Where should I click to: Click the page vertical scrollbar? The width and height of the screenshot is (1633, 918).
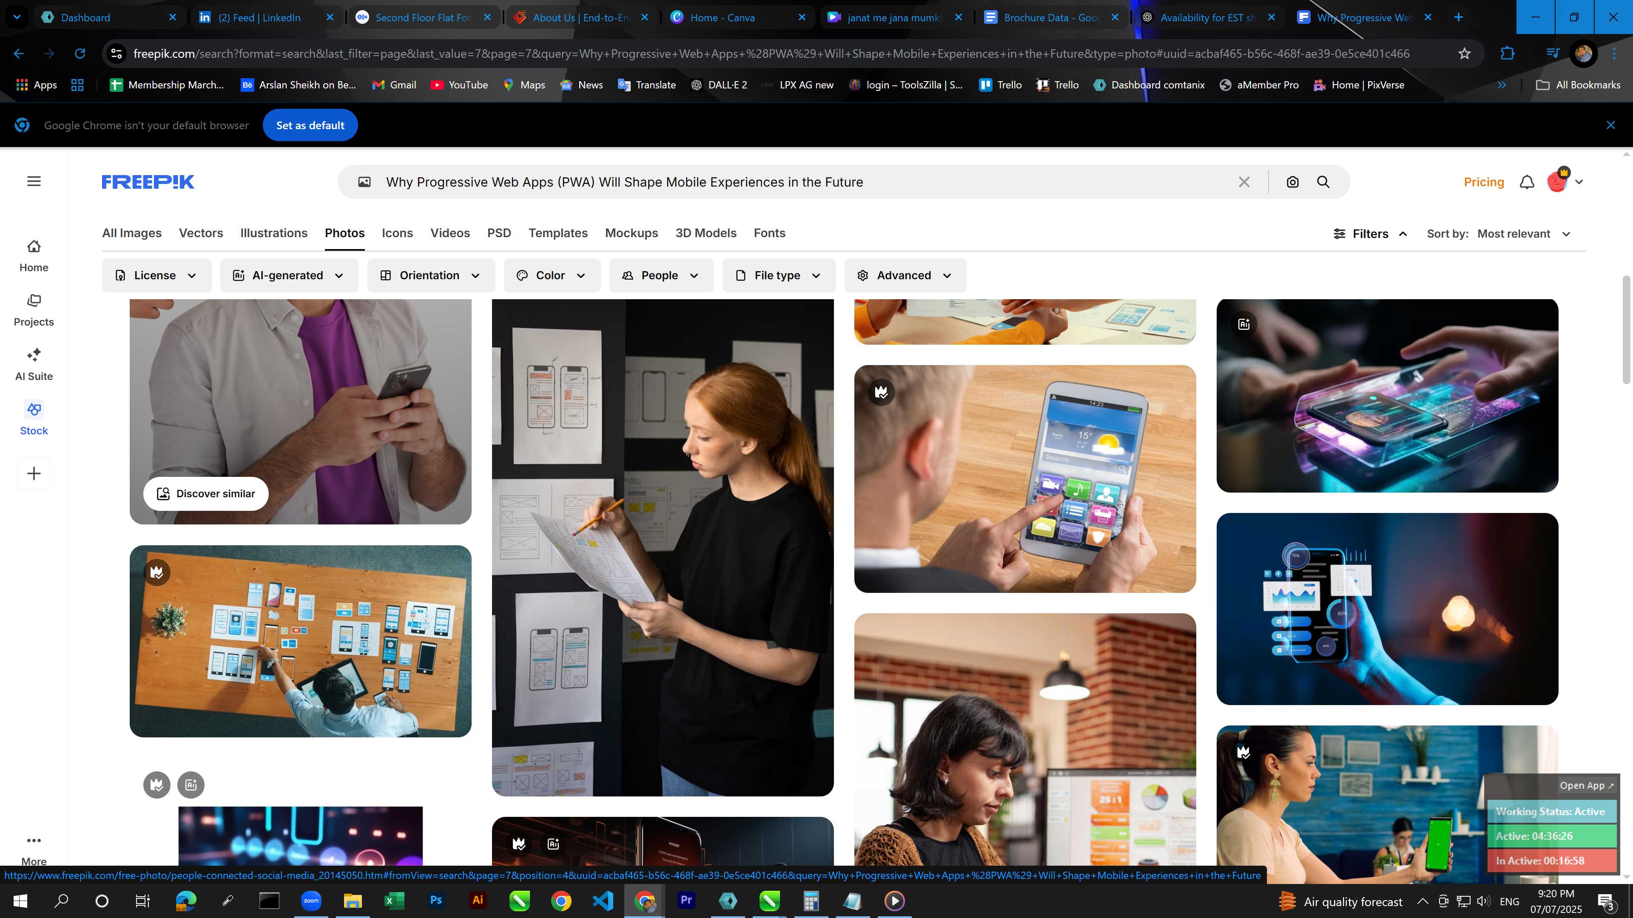pos(1626,329)
